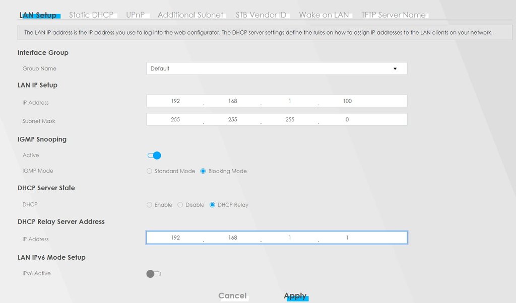Enable the IPv6 Active toggle

(x=153, y=274)
